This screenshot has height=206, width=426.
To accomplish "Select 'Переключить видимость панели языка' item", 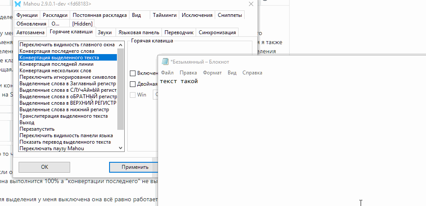I will pyautogui.click(x=68, y=136).
